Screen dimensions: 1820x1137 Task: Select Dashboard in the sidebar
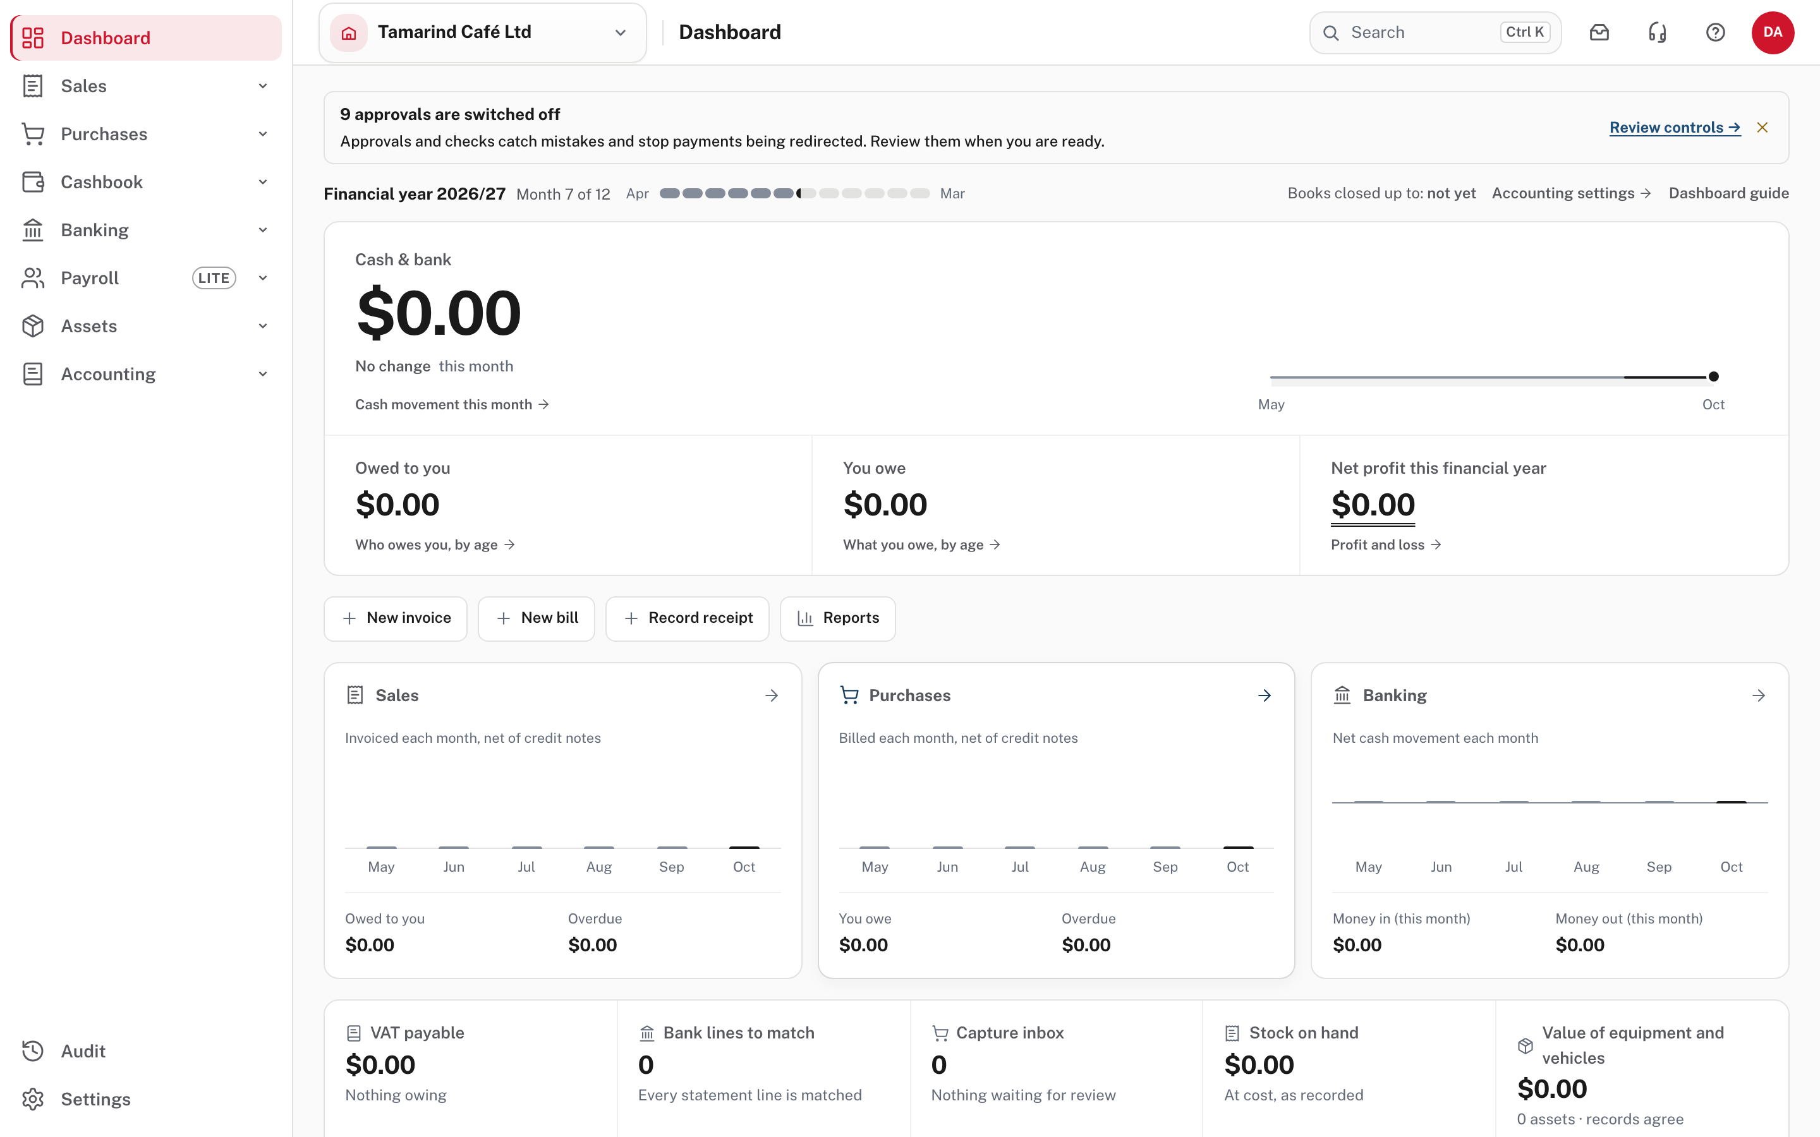146,38
